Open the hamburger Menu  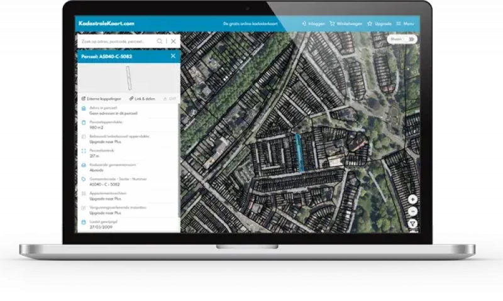point(405,24)
